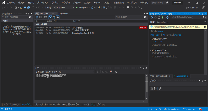
Task: Click the Live Share button
Action: tap(192, 8)
